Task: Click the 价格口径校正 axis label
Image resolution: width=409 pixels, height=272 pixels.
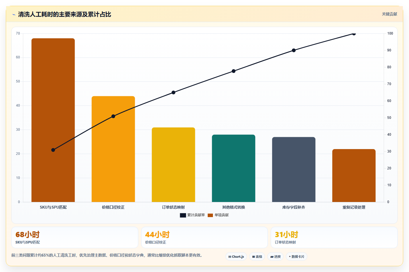Action: pyautogui.click(x=113, y=207)
